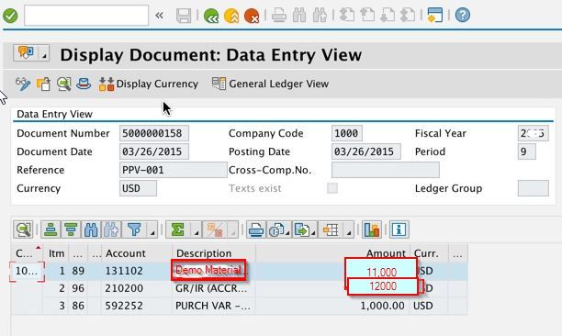
Task: Click the red Cancel icon
Action: pos(252,16)
